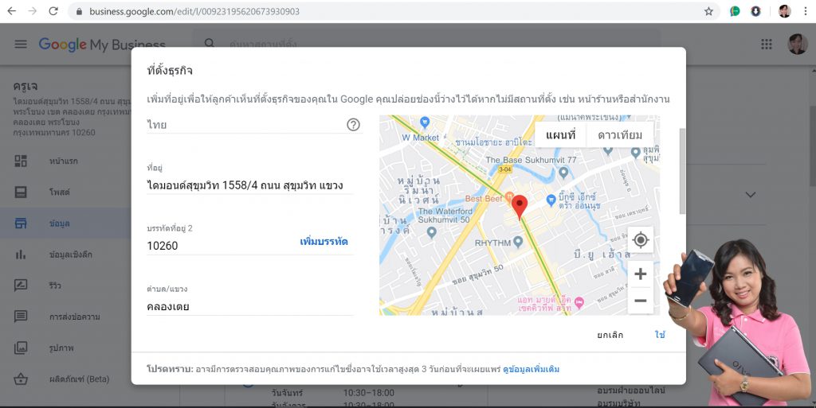Open ผลิตภัณฑ์ (Beta) in the sidebar
Image resolution: width=816 pixels, height=408 pixels.
click(x=79, y=379)
